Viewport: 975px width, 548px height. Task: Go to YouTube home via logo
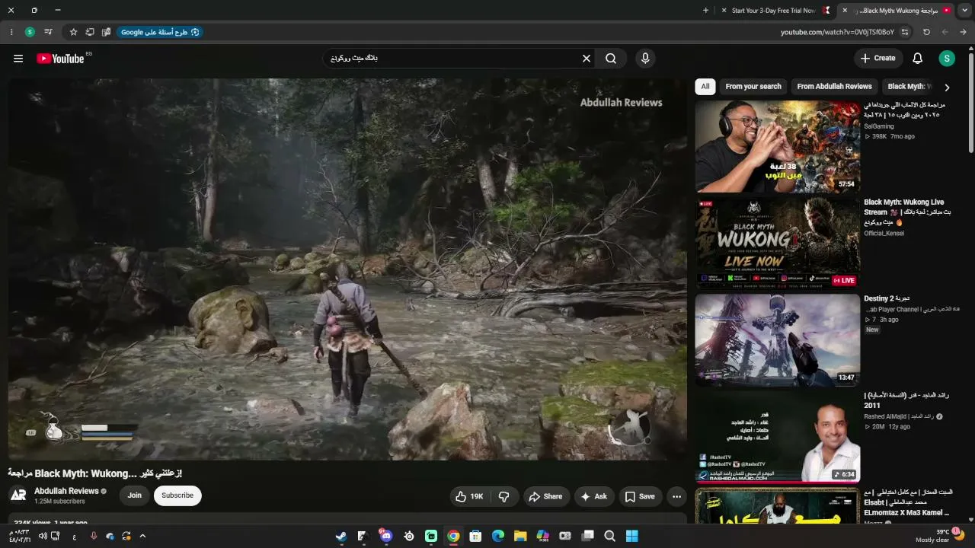click(60, 59)
